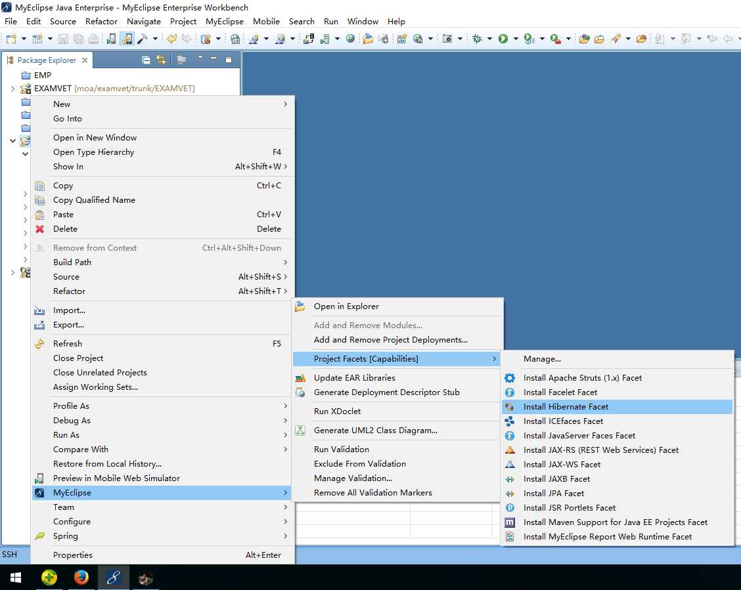741x590 pixels.
Task: Click the Debug bug toolbar icon
Action: tap(477, 39)
